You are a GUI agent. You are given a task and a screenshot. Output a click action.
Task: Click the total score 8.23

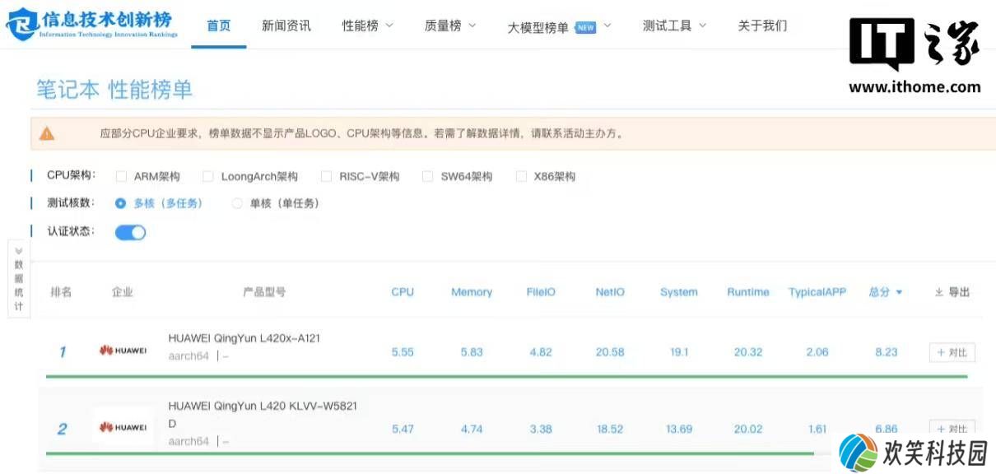[x=887, y=352]
